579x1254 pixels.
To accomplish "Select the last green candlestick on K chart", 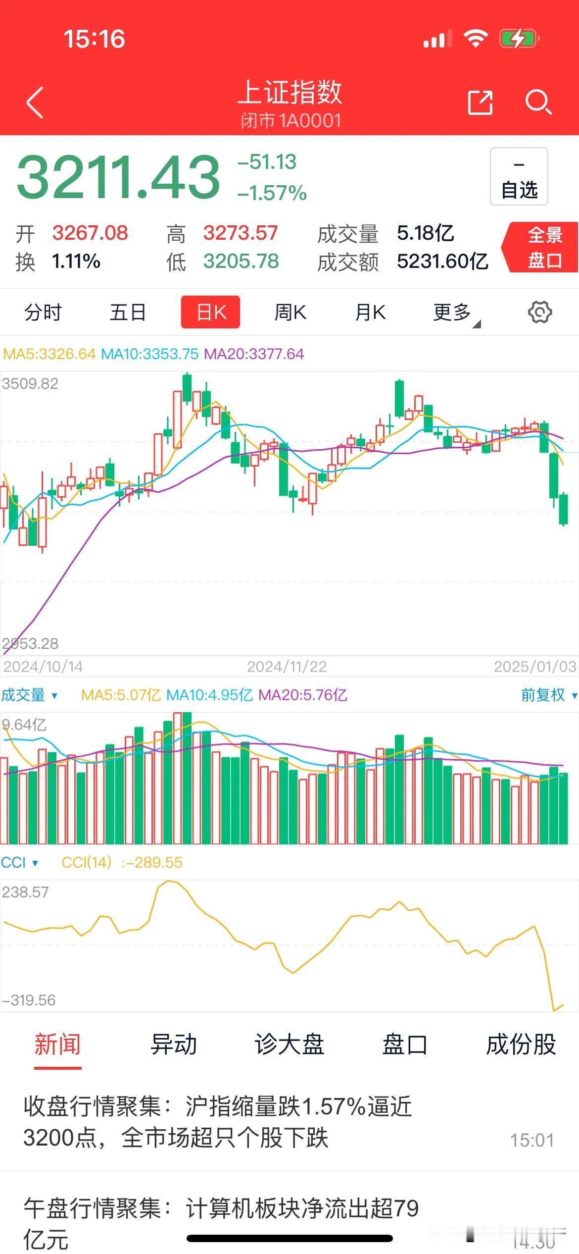I will (563, 509).
